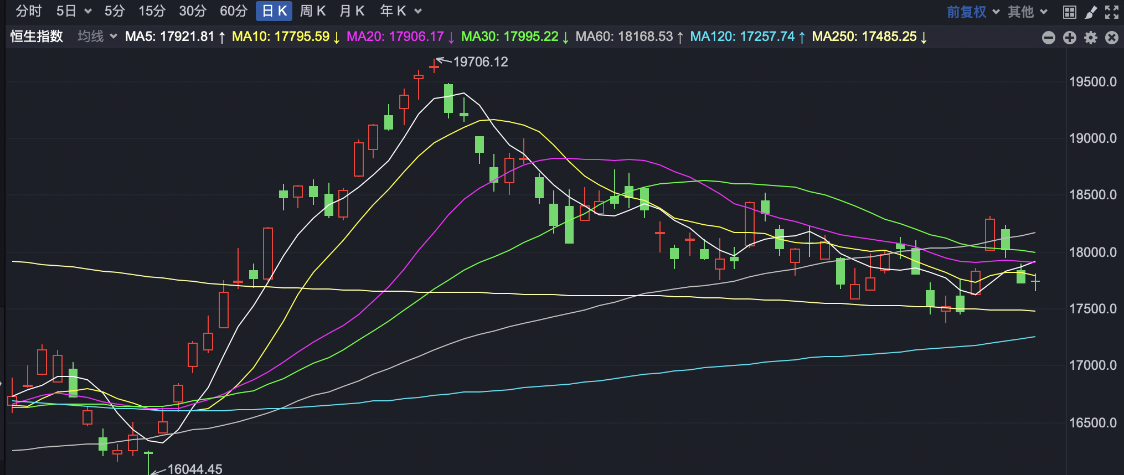1124x475 pixels.
Task: Click the 恒生指数 index title
Action: click(x=37, y=37)
